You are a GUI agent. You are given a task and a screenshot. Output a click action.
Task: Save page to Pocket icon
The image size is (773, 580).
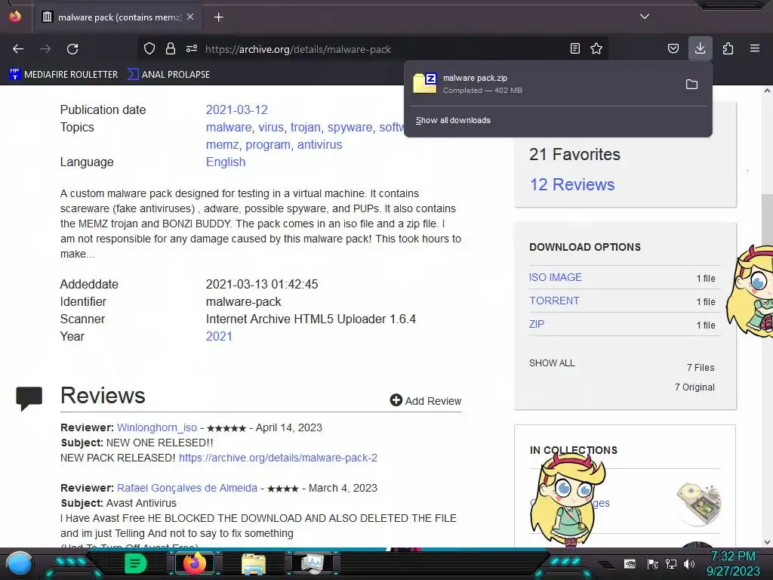click(x=673, y=48)
